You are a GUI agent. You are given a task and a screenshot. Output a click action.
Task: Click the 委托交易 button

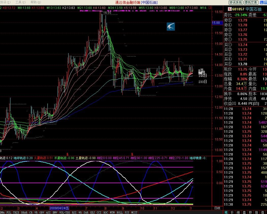tap(251, 3)
